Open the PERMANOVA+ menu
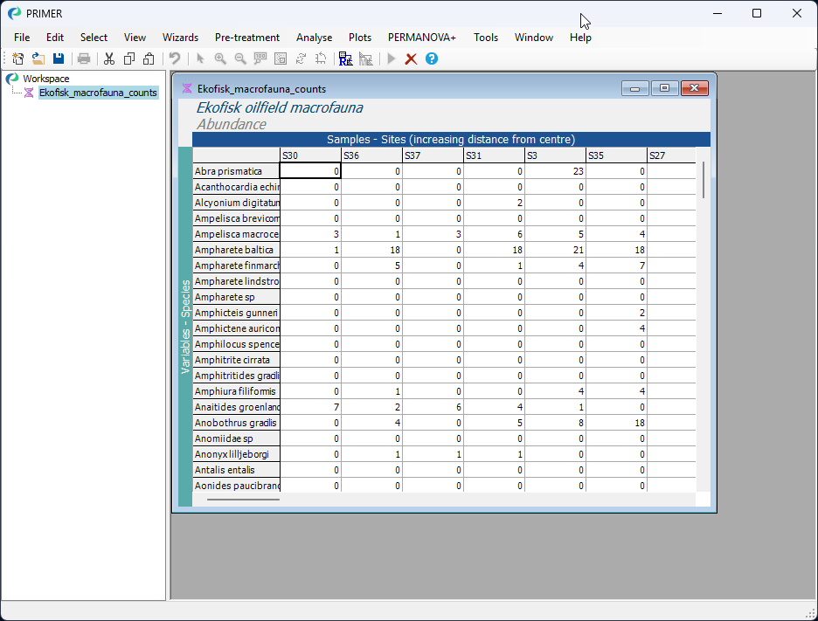This screenshot has height=621, width=818. 422,38
